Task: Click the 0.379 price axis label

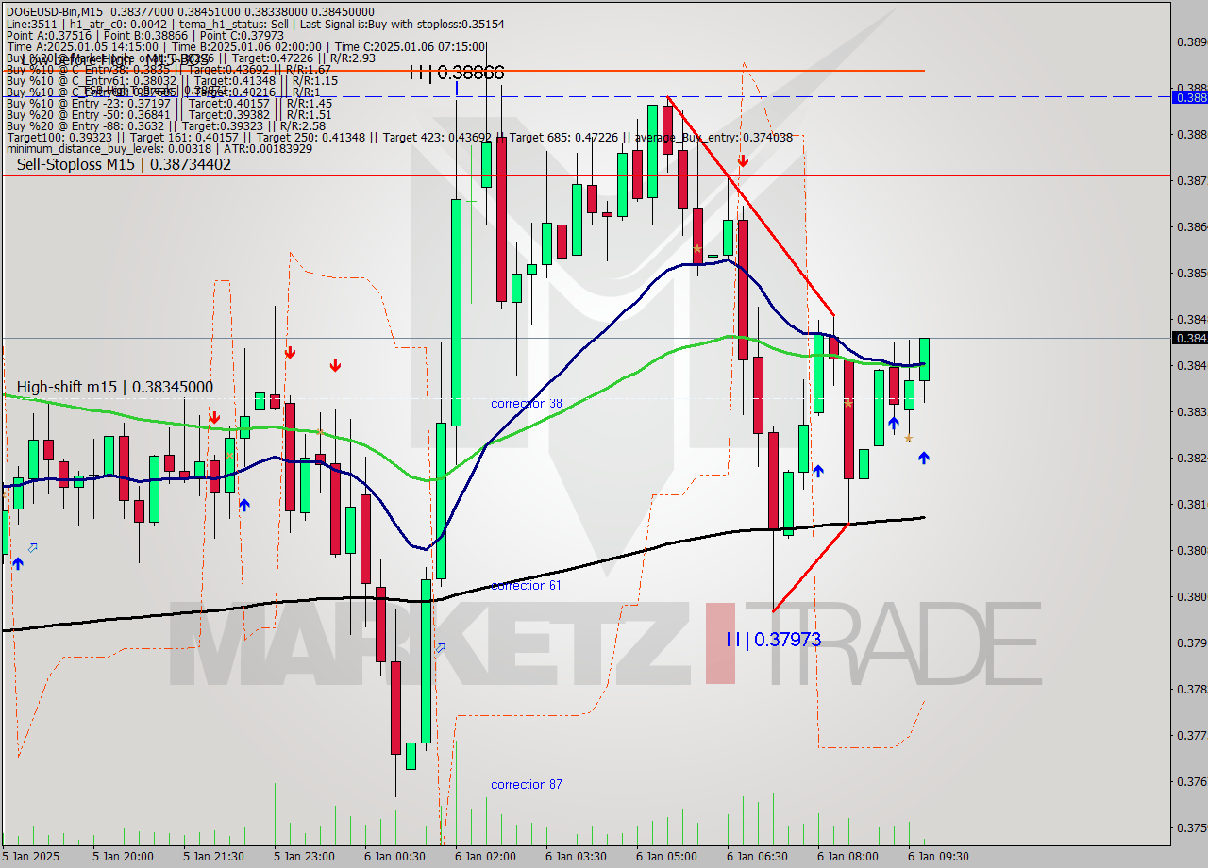Action: click(x=1191, y=643)
